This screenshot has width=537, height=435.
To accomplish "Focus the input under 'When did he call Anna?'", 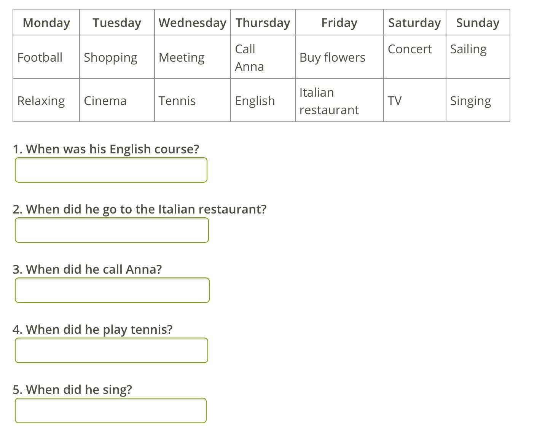I will 112,290.
